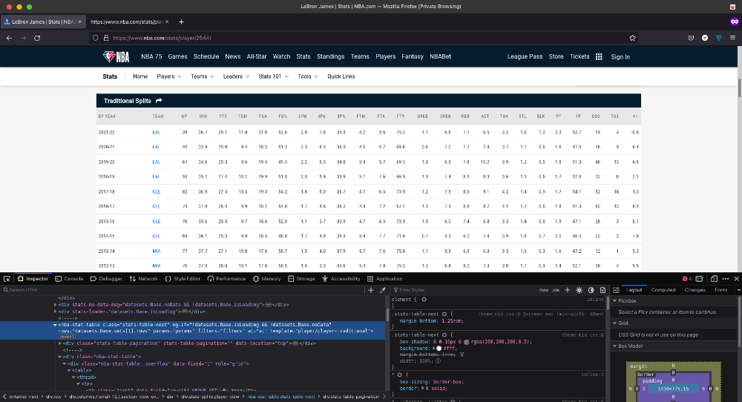Collapse the three-pane inspector sidebar toggle

coord(616,290)
